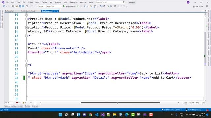Open the Edit menu
The height and width of the screenshot is (118, 211).
[13, 2]
